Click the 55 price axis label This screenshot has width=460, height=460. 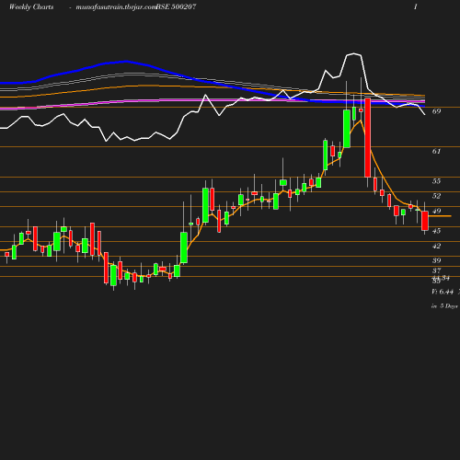(436, 181)
